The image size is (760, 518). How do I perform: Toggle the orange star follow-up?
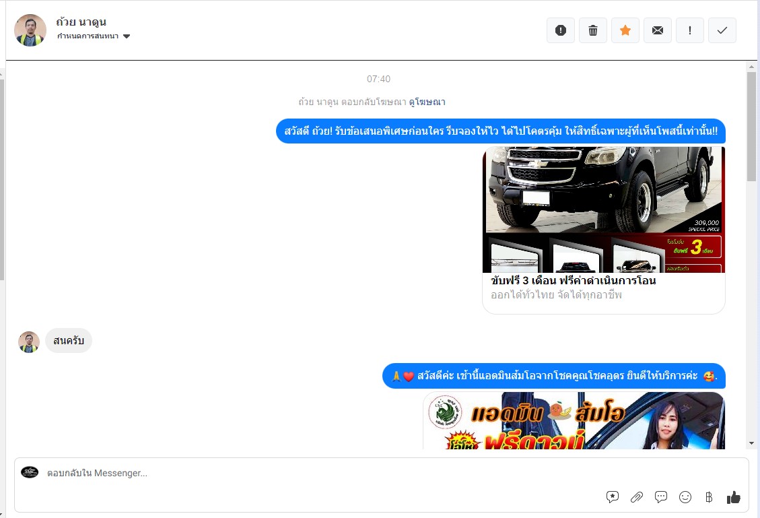625,30
